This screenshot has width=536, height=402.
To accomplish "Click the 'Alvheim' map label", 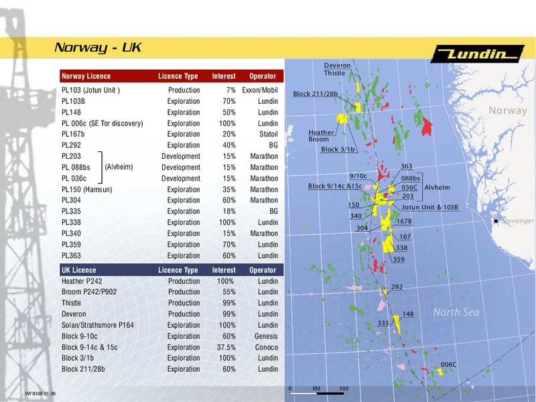I will [438, 188].
